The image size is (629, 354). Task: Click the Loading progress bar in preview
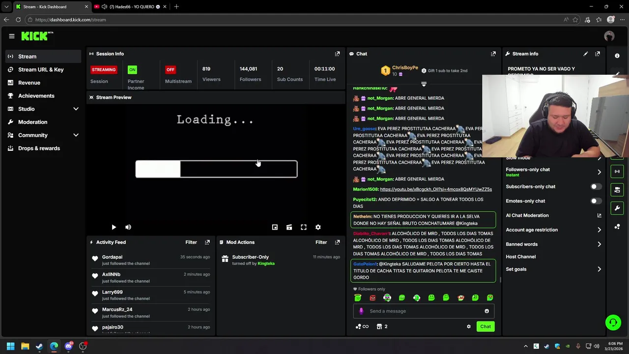click(216, 169)
